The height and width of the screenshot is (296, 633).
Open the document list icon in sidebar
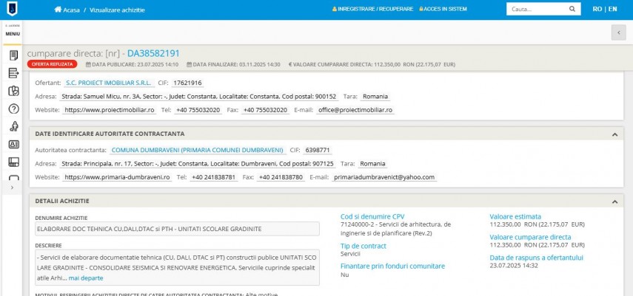coord(13,55)
